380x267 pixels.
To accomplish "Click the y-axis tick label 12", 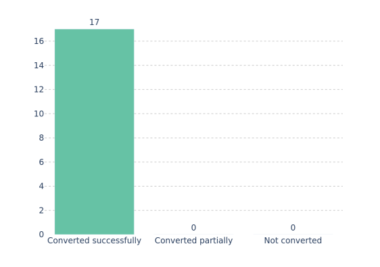I will click(x=39, y=90).
